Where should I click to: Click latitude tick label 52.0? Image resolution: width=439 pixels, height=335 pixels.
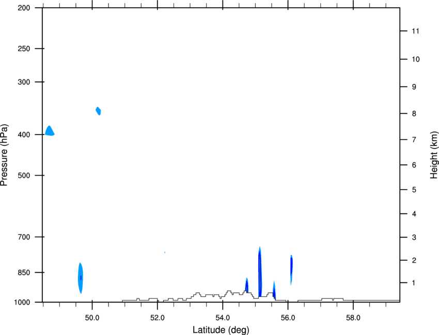point(158,318)
